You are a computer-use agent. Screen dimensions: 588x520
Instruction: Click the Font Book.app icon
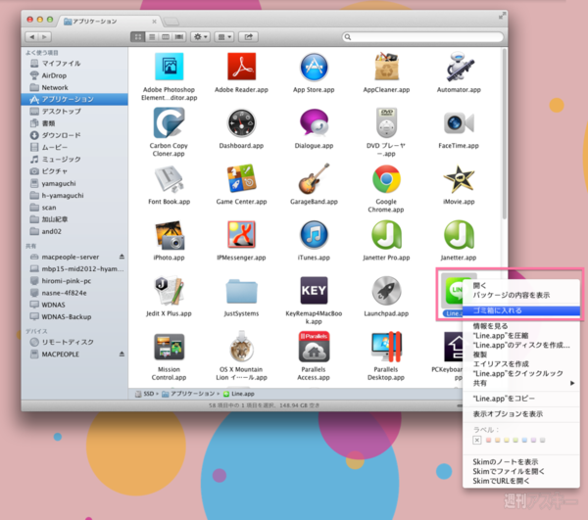170,179
